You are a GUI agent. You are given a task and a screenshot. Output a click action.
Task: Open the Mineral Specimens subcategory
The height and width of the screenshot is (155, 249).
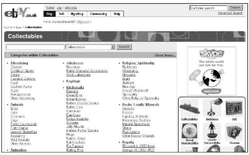(136, 124)
